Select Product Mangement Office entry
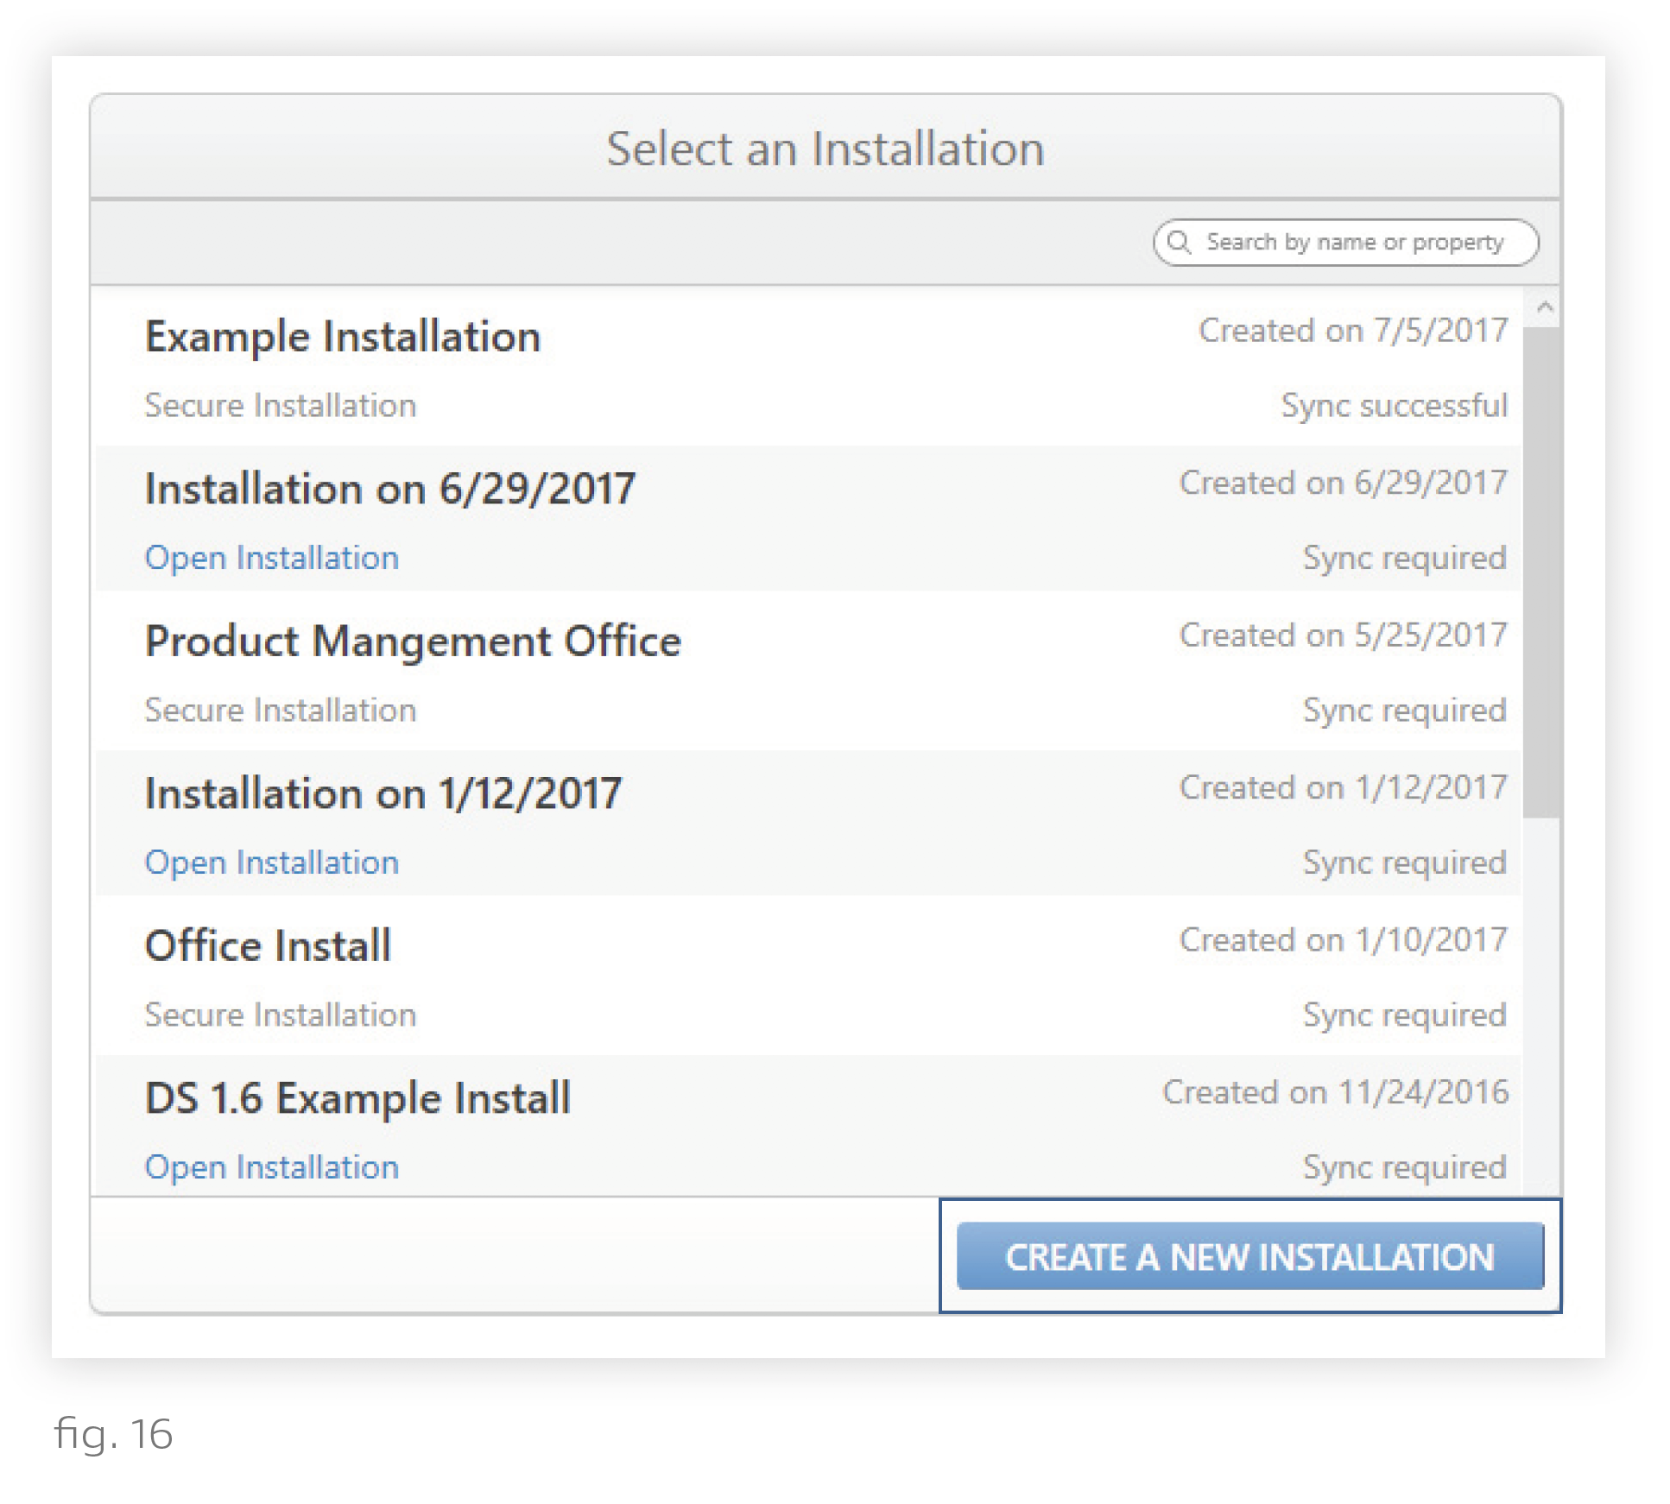1670x1504 pixels. pyautogui.click(x=808, y=672)
